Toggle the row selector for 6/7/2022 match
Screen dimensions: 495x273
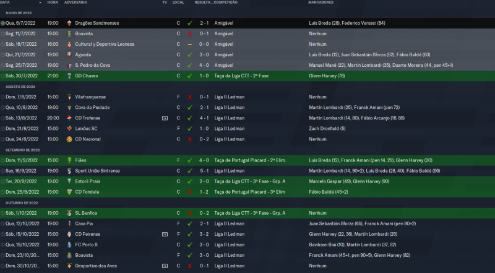click(x=2, y=23)
